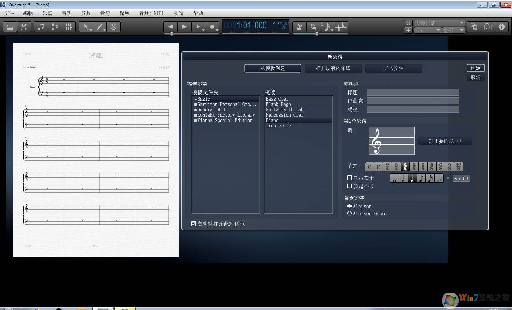Viewport: 512px width, 310px height.
Task: Open the music folder icon
Action: 488,27
